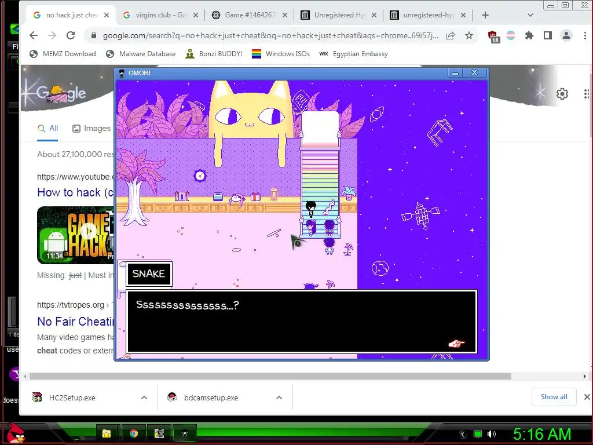The width and height of the screenshot is (593, 445).
Task: Bookmark this page with the star icon
Action: pyautogui.click(x=469, y=35)
